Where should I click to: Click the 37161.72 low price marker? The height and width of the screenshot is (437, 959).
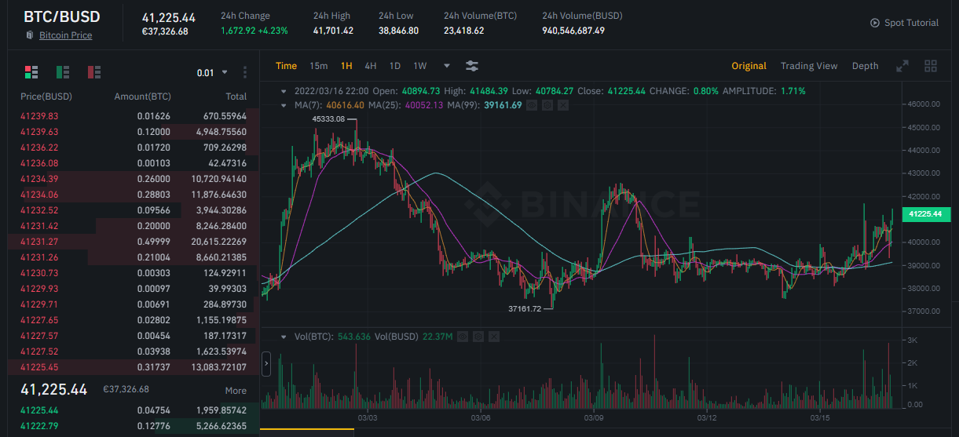pos(525,309)
